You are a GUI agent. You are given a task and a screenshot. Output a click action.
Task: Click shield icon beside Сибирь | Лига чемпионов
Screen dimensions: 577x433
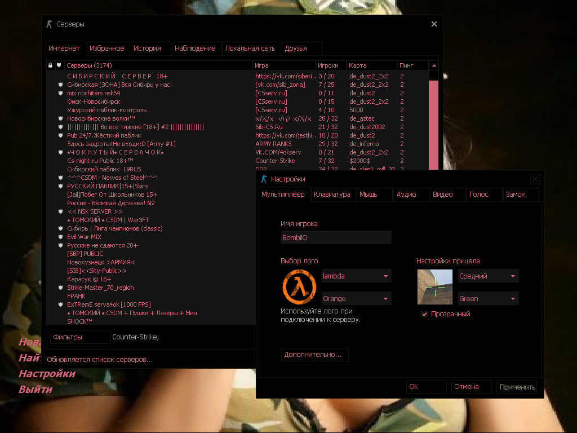click(61, 229)
